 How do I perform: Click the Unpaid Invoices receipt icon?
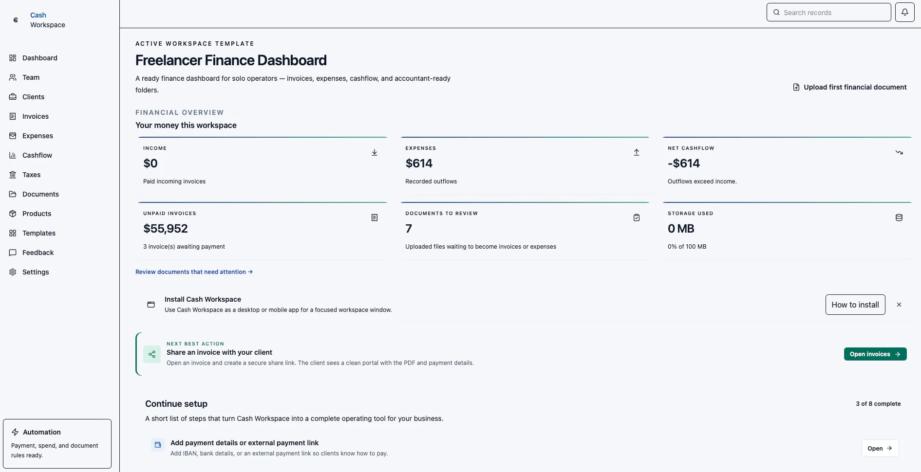[x=375, y=218]
